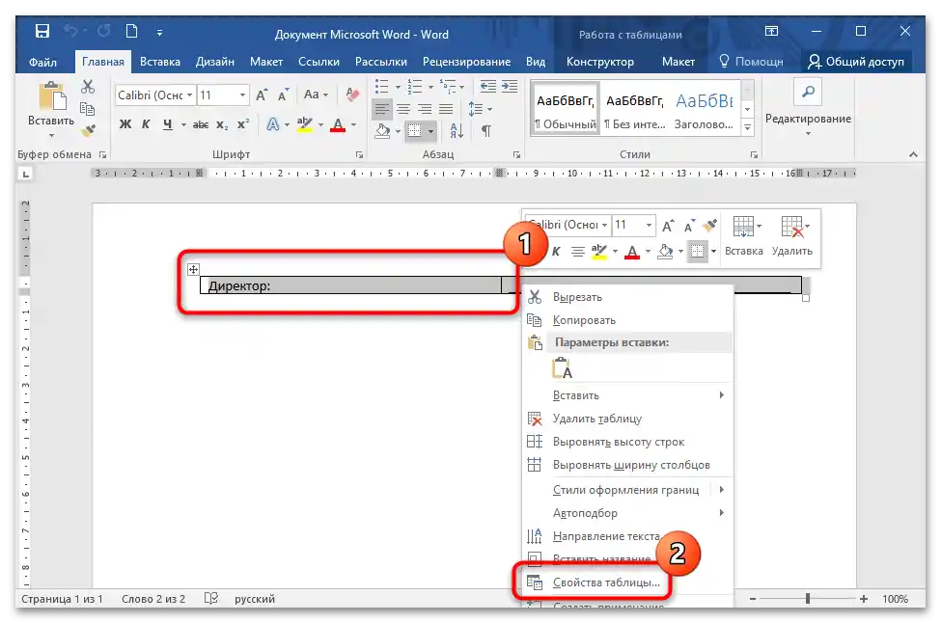Cut selection with the ribbon scissors icon
Screen dimensions: 941x623
pos(88,87)
